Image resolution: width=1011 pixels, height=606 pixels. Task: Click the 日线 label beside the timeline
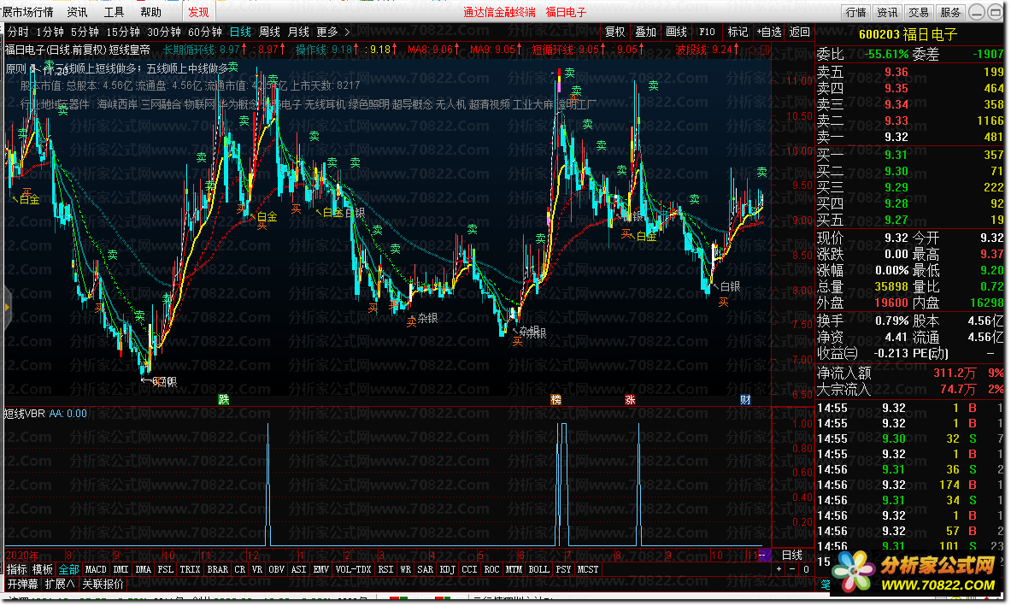tap(791, 555)
